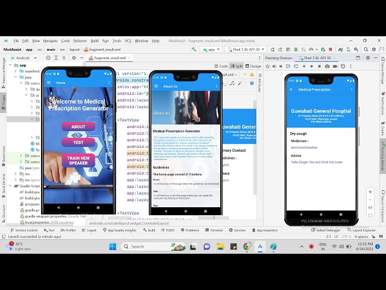The image size is (386, 290).
Task: Switch editor to Code view mode
Action: (221, 66)
